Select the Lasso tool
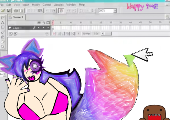The height and width of the screenshot is (120, 170). tap(3, 17)
